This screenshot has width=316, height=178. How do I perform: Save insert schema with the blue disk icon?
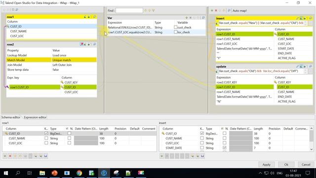[202, 156]
